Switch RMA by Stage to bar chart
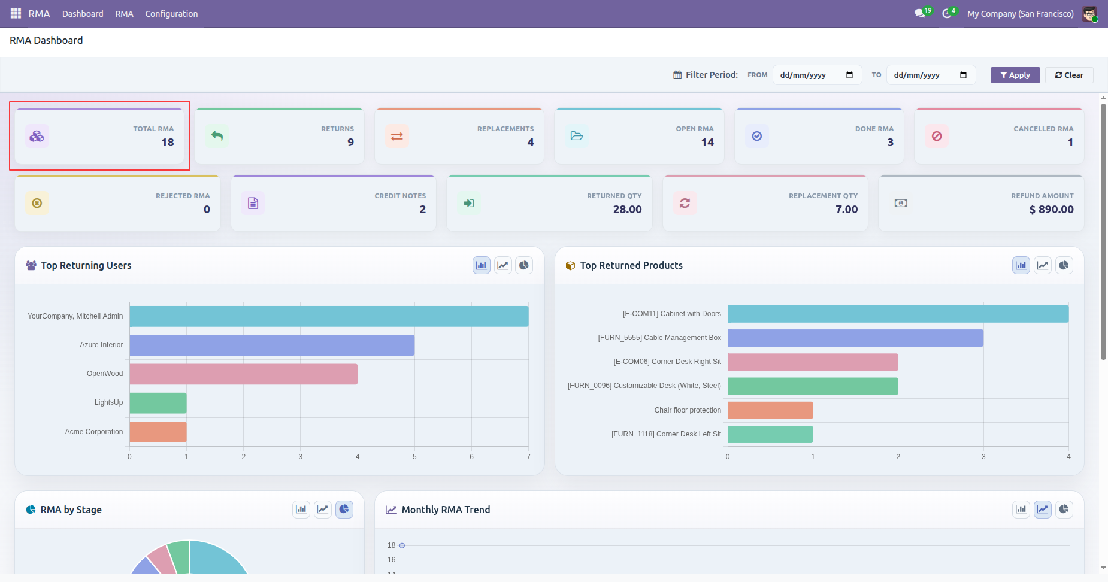Viewport: 1108px width, 582px height. [301, 510]
